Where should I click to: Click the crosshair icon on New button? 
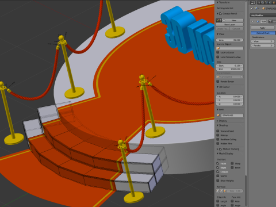click(x=224, y=20)
